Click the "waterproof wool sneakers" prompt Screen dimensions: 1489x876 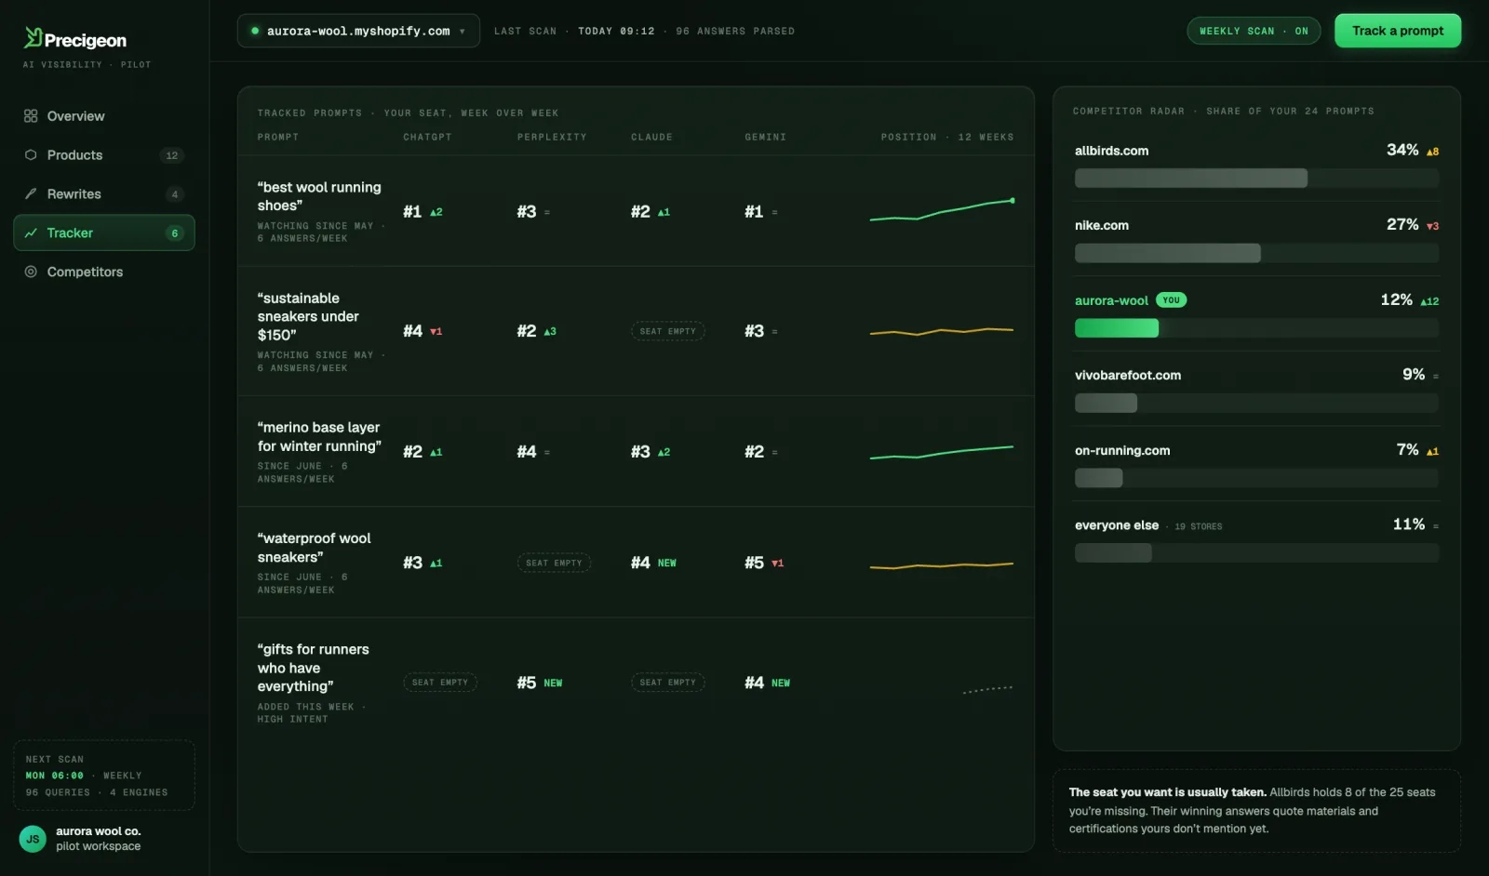coord(315,548)
